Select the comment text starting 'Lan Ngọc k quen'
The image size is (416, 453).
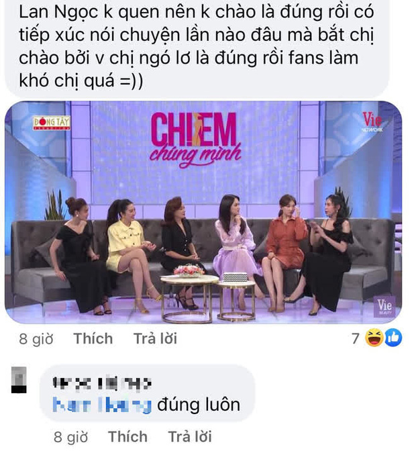(x=197, y=46)
